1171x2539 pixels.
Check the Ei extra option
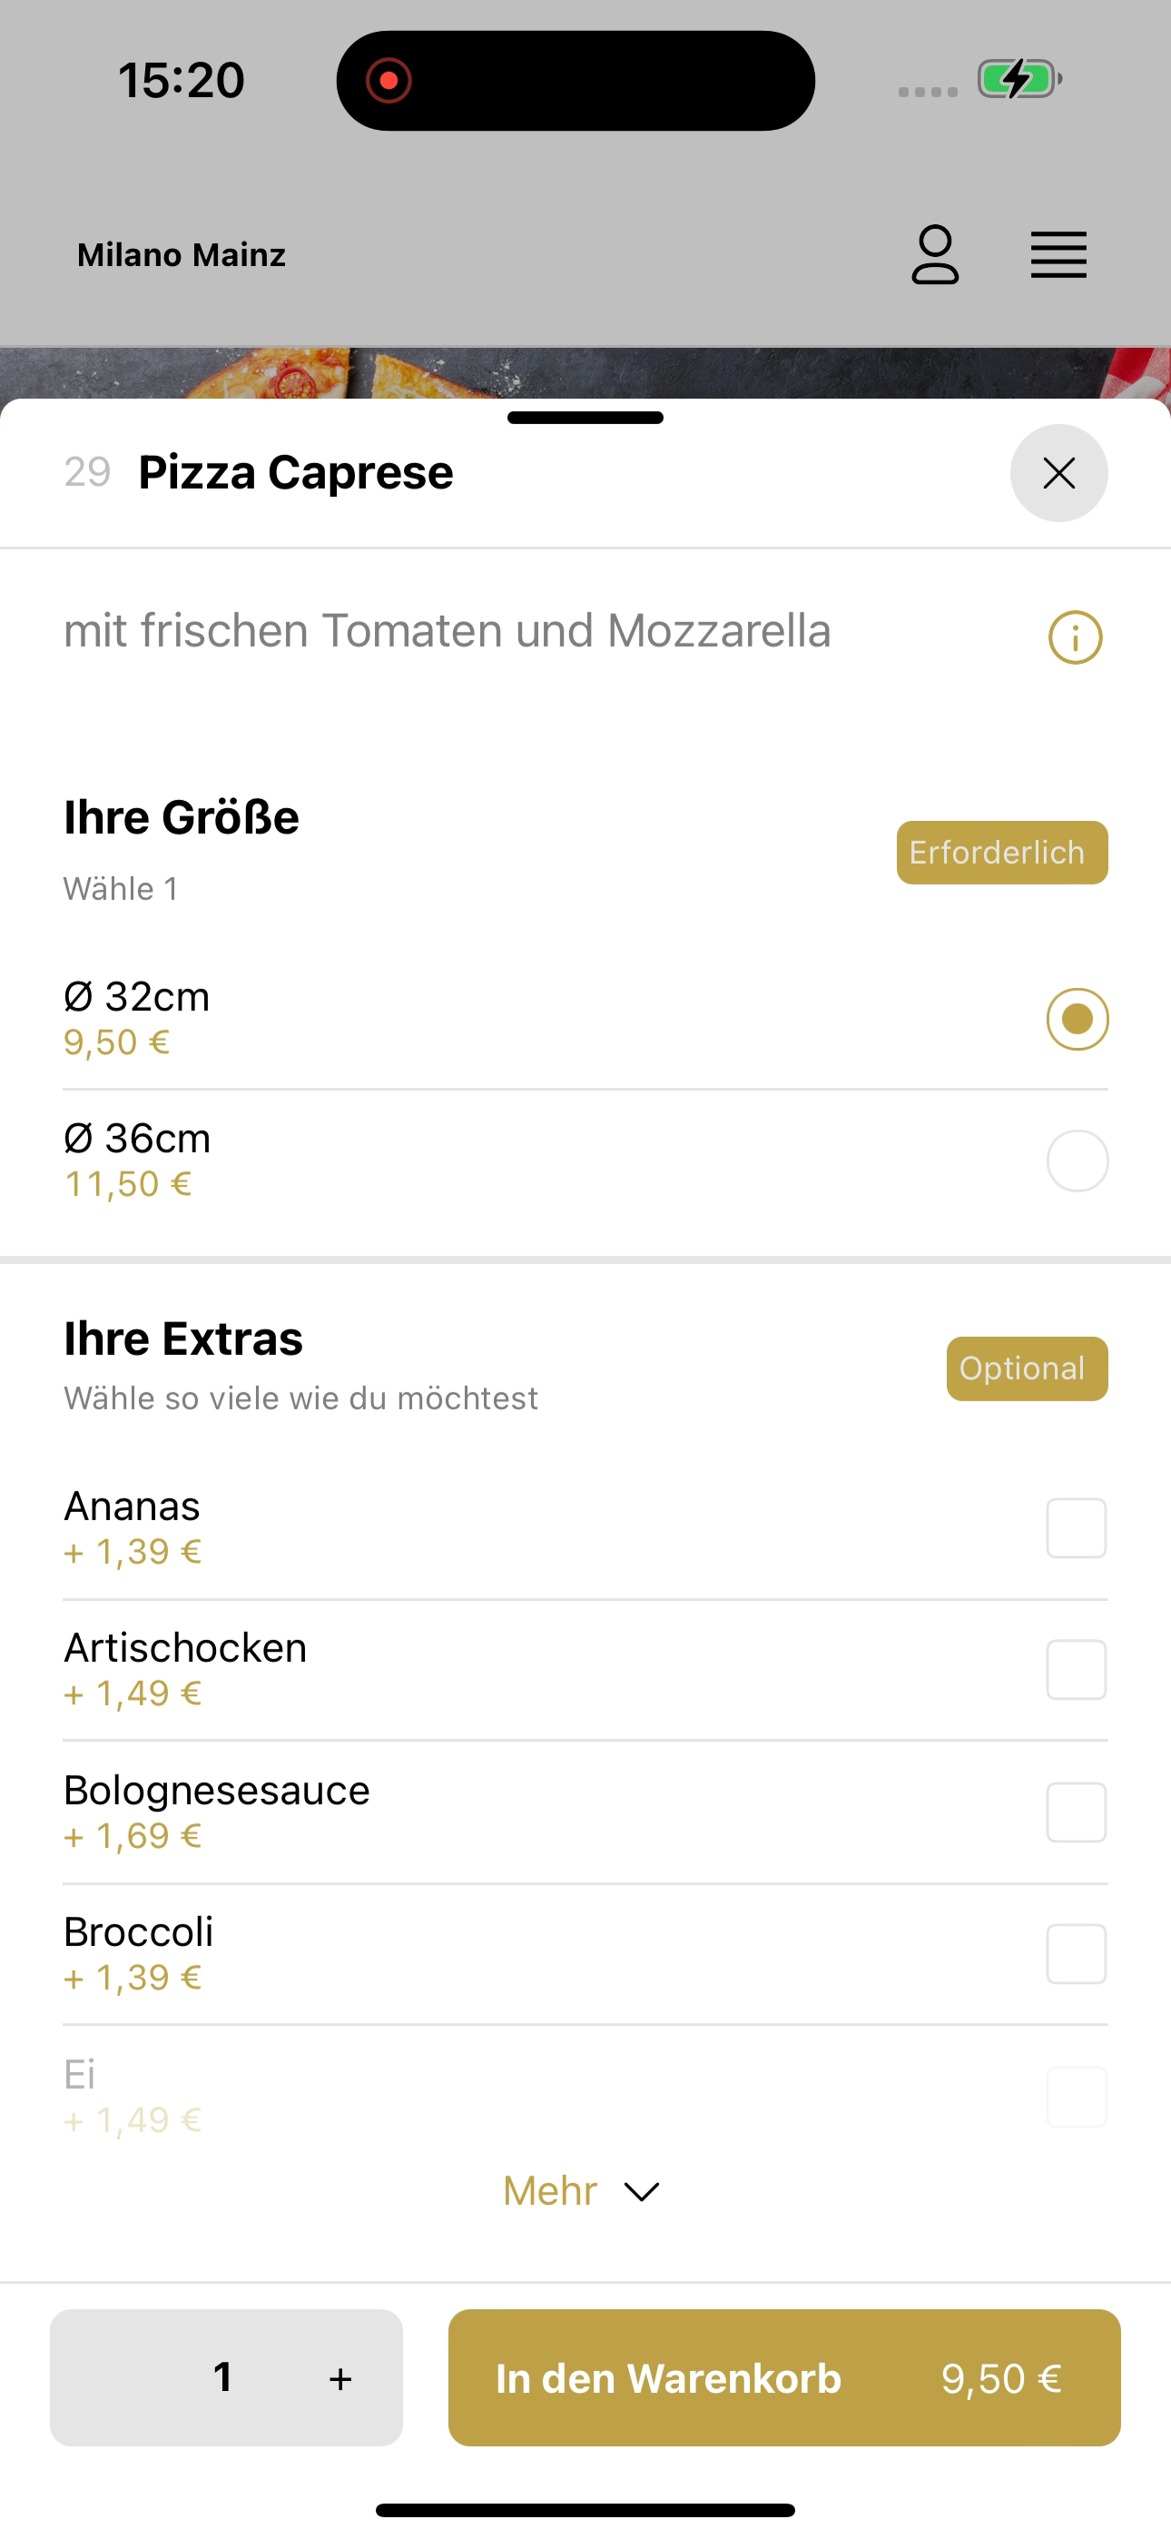(1077, 2097)
